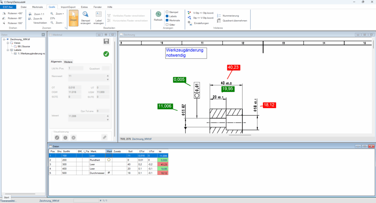376x203 pixels.
Task: Increase Nennwert with the up arrow
Action: pyautogui.click(x=108, y=76)
